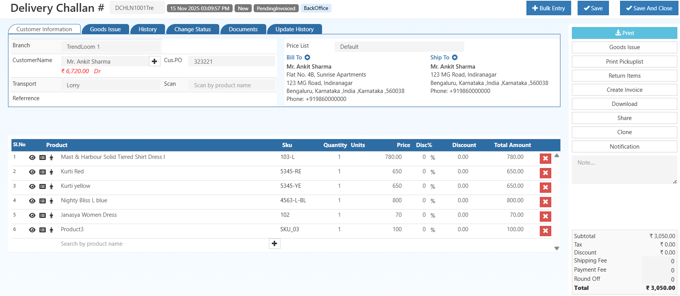Focus the Search by product name field
Image resolution: width=680 pixels, height=296 pixels.
click(164, 244)
